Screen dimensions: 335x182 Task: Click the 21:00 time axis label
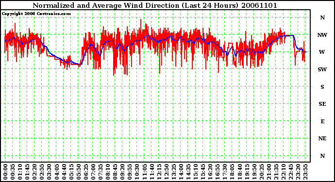pyautogui.click(x=268, y=172)
